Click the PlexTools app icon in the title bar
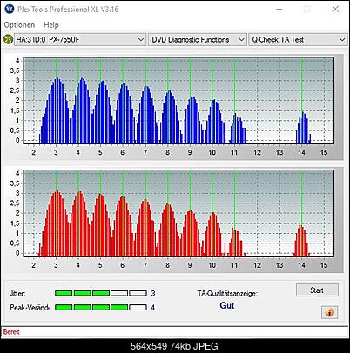Viewport: 350px width, 353px height. coord(10,9)
